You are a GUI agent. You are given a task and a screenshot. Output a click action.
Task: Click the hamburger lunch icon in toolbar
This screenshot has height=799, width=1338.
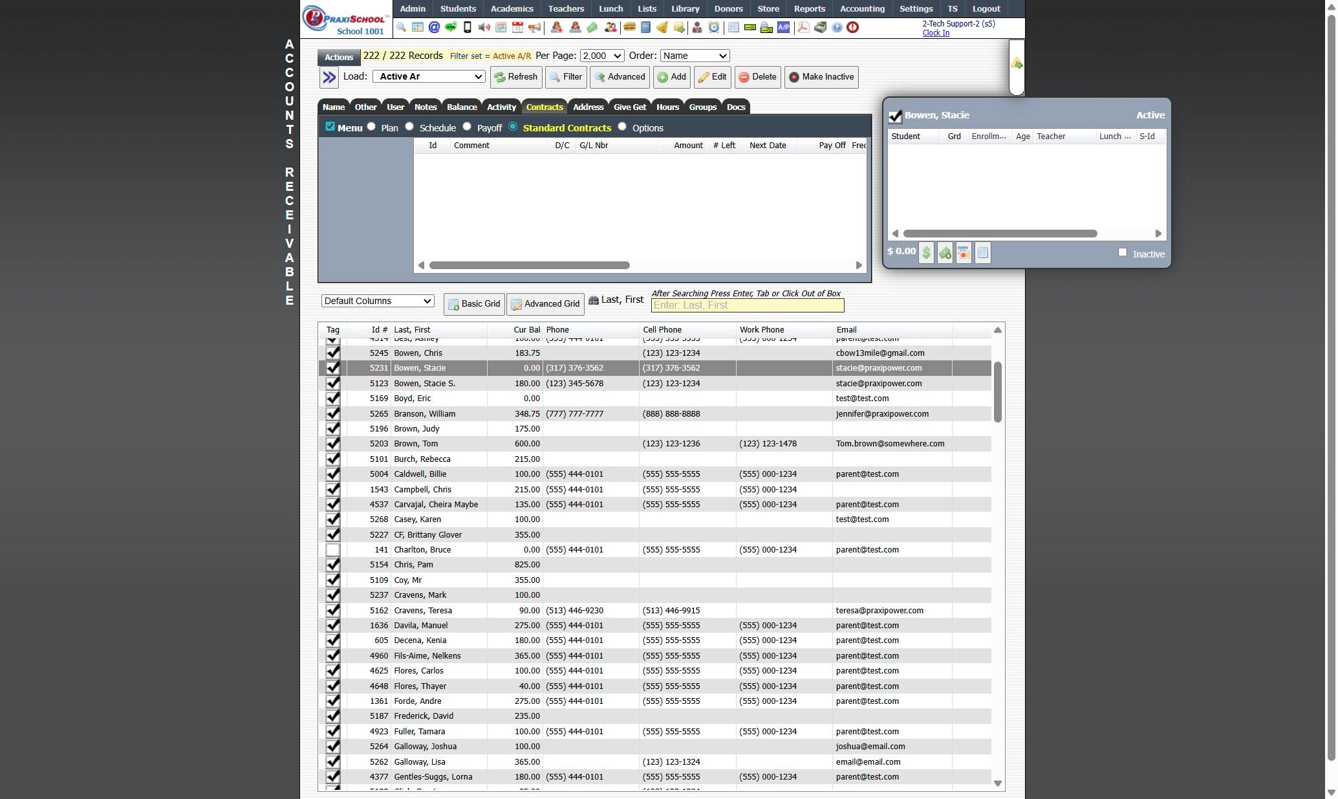click(x=629, y=27)
